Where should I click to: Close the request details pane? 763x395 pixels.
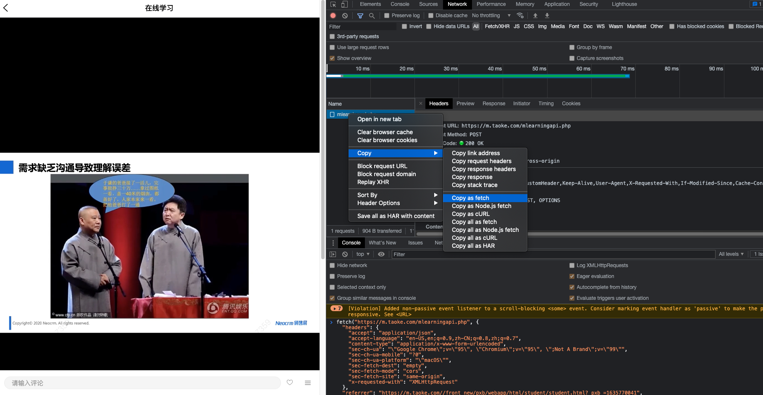click(421, 104)
